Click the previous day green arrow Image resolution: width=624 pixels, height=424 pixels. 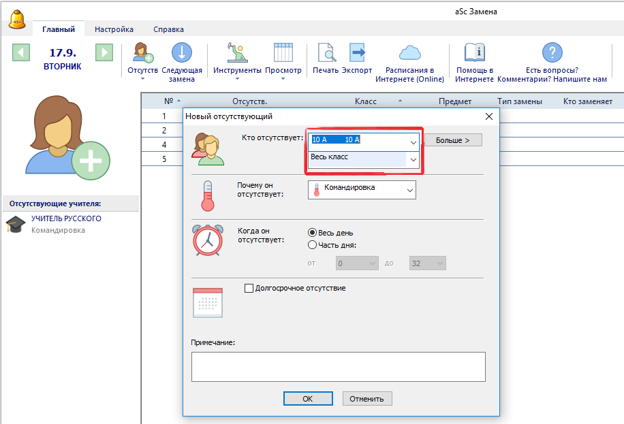pyautogui.click(x=21, y=52)
